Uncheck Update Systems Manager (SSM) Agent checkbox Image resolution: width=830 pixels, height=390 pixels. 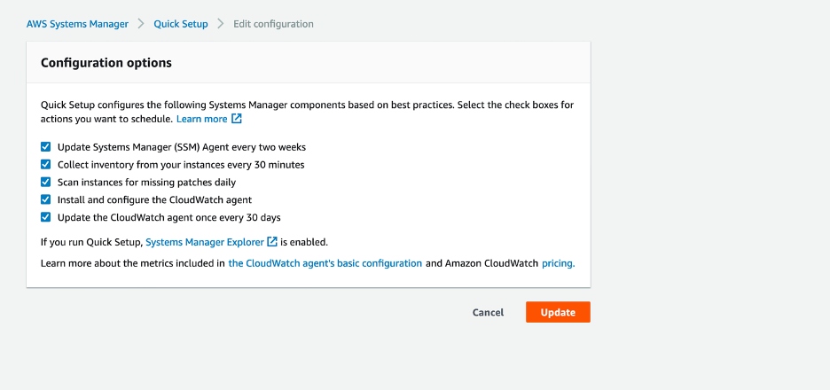click(x=46, y=147)
